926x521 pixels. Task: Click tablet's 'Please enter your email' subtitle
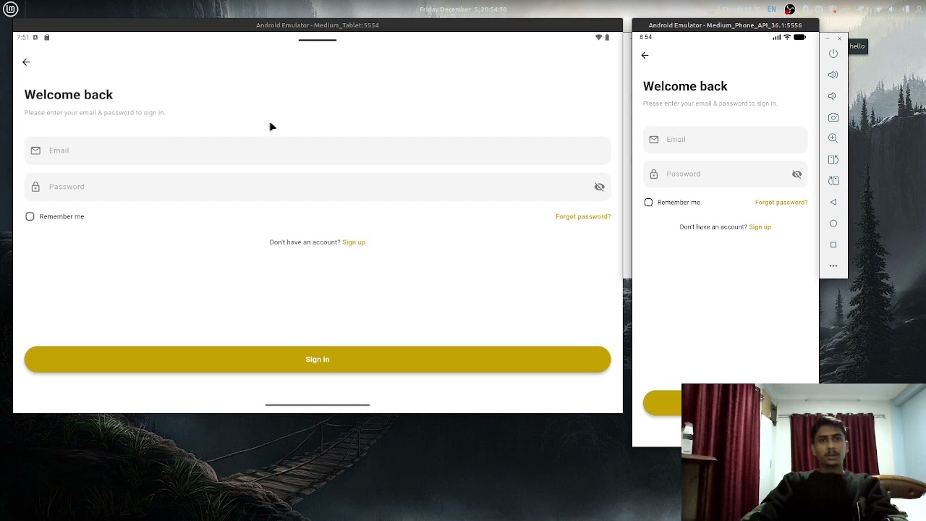pyautogui.click(x=95, y=113)
